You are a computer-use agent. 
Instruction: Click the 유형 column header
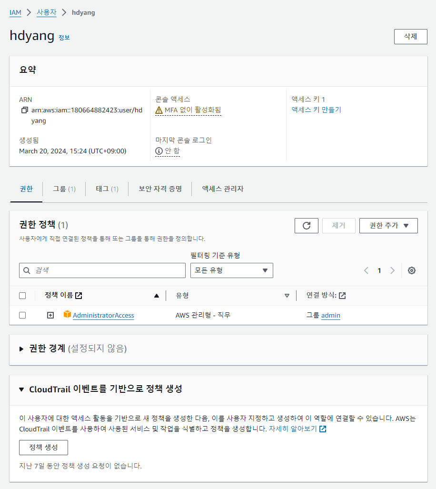click(182, 295)
